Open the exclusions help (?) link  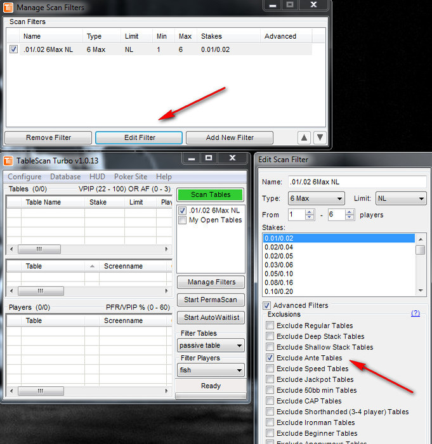point(416,313)
